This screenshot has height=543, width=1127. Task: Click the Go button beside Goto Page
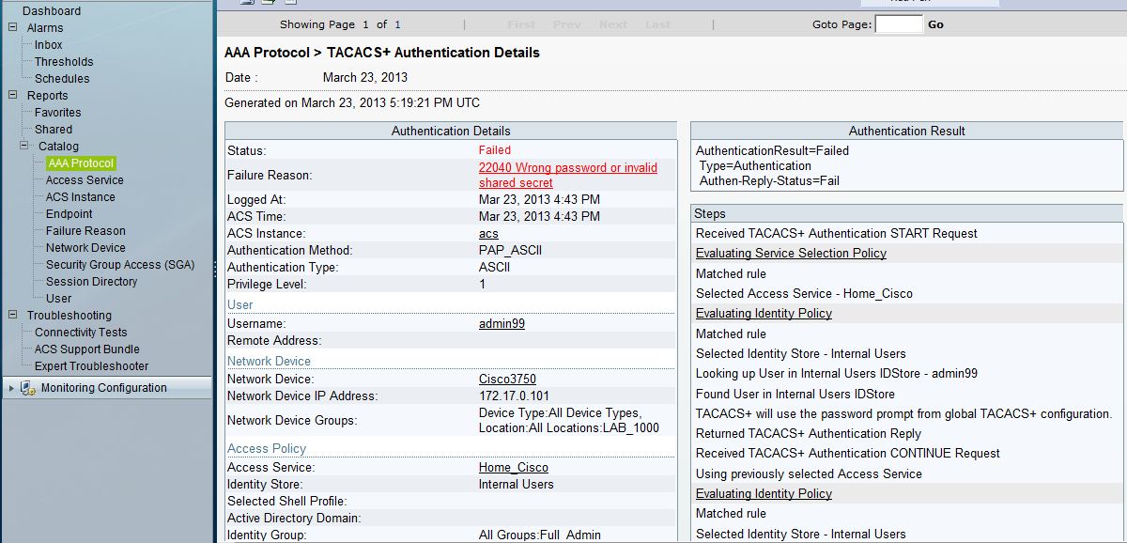[935, 24]
